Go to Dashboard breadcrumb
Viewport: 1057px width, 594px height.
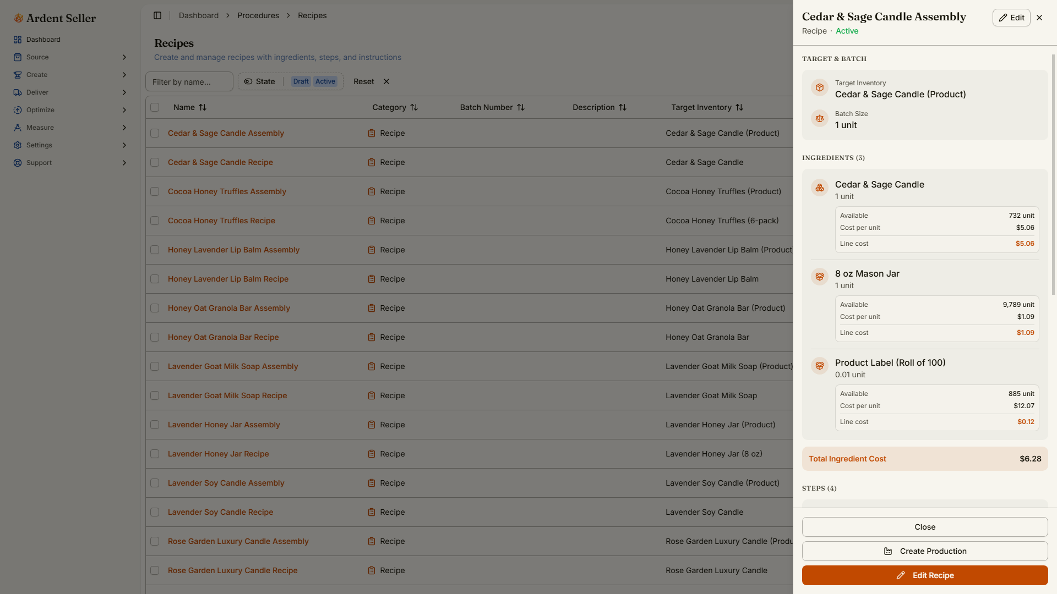pyautogui.click(x=199, y=15)
